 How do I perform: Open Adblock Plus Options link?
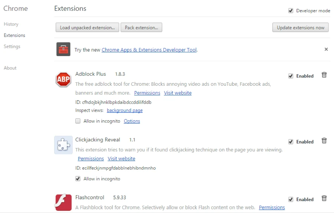[x=132, y=121]
